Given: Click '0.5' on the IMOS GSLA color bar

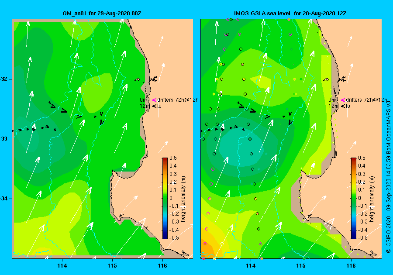Looking at the screenshot, I should 362,158.
